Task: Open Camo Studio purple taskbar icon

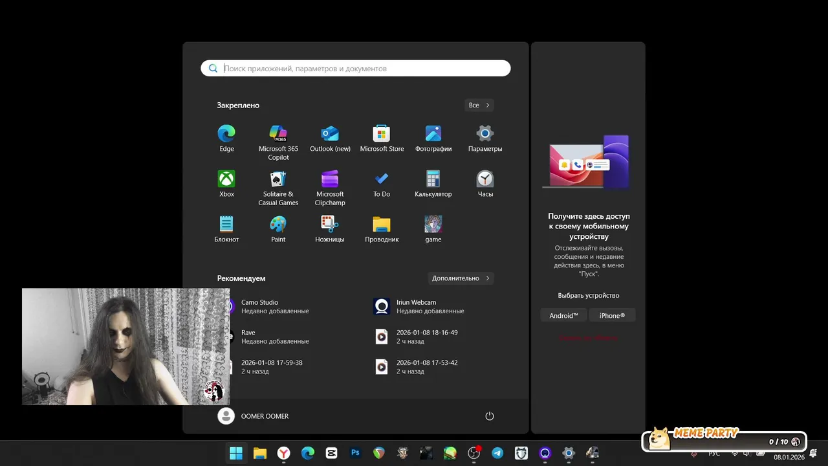Action: 545,453
